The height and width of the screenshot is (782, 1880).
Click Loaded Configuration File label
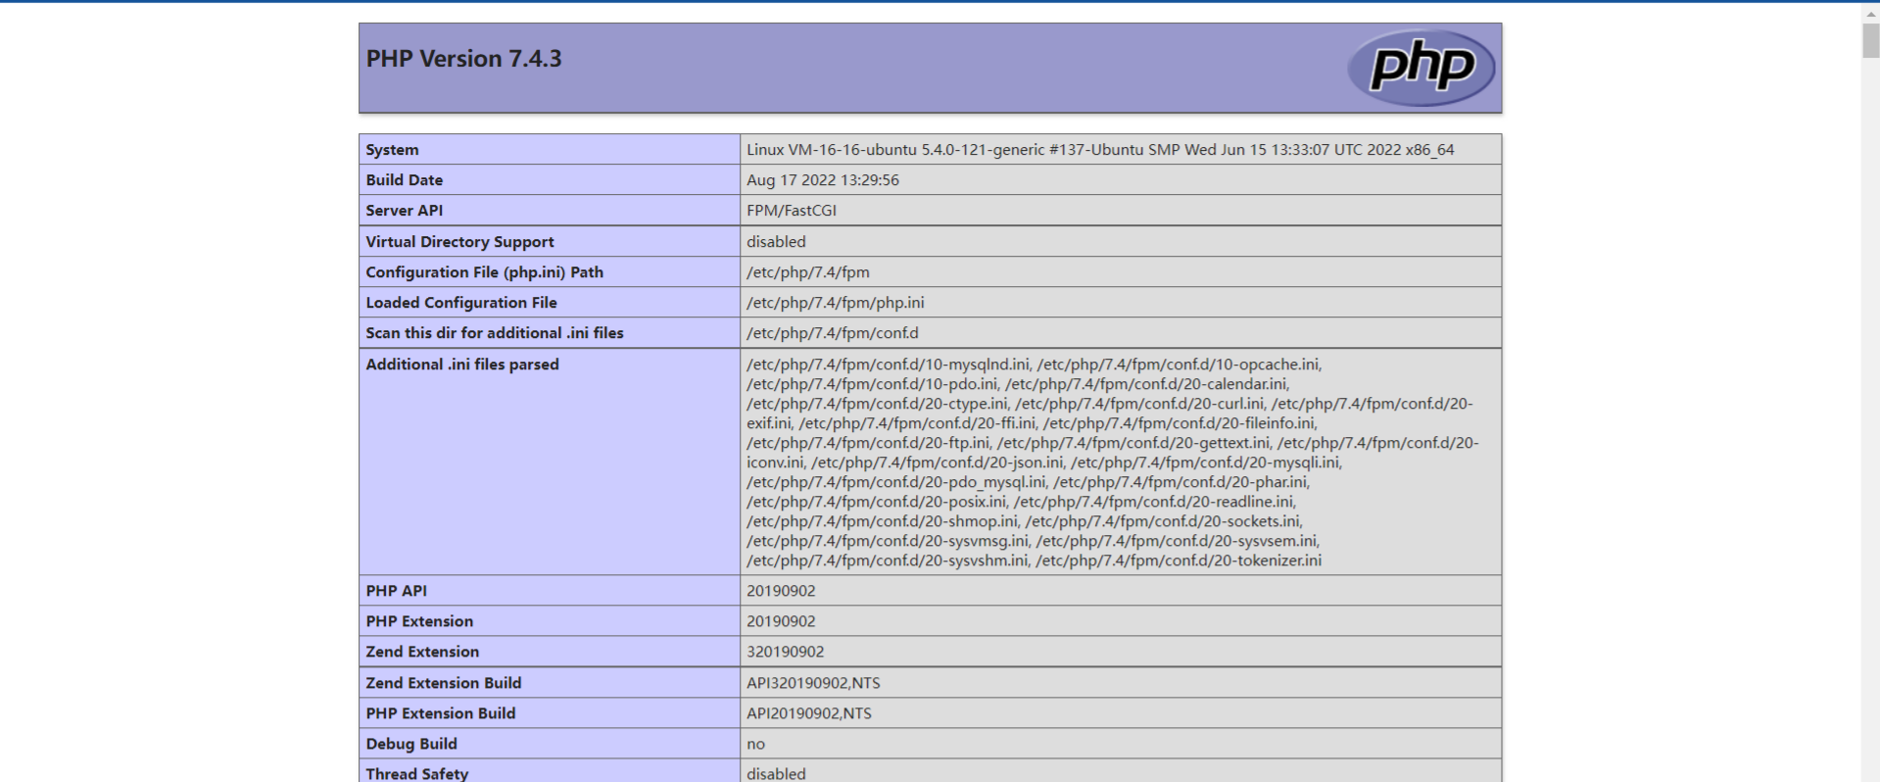tap(461, 303)
